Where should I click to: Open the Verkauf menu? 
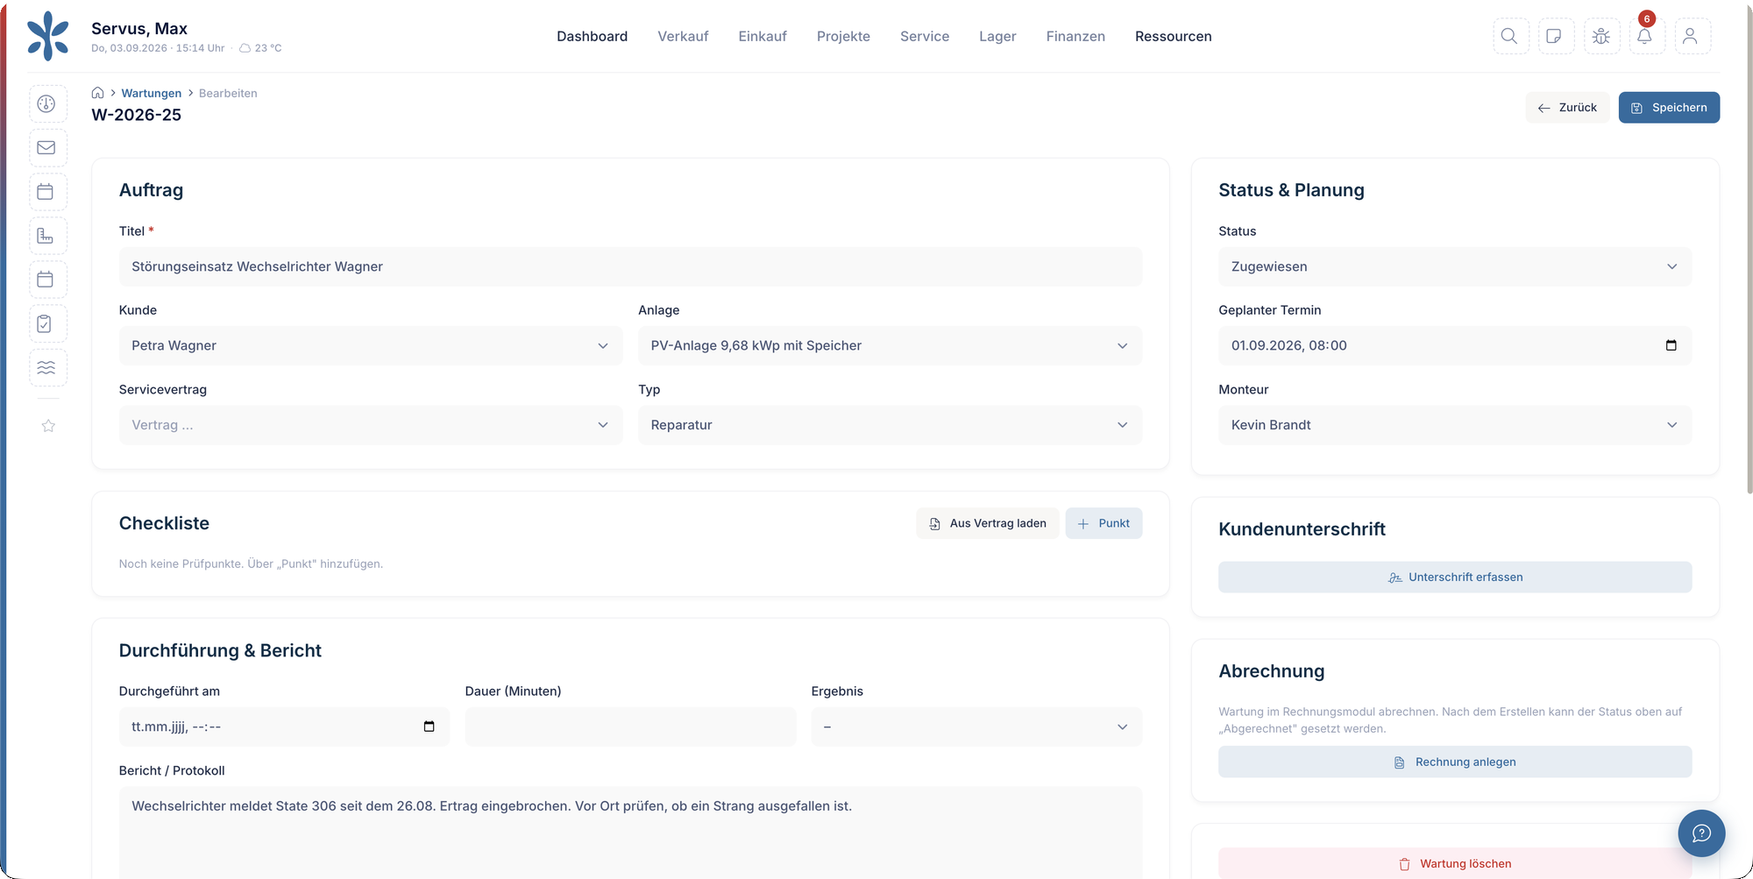coord(683,36)
